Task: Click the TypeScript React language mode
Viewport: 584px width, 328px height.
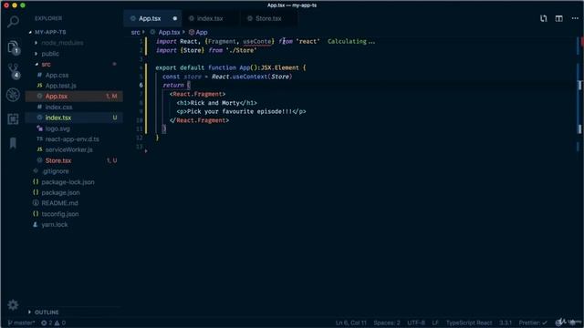Action: (x=469, y=323)
